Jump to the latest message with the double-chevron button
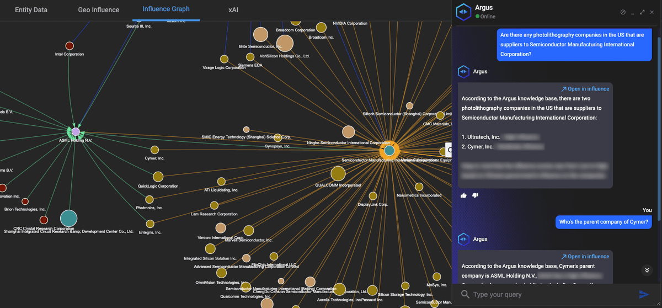Screen dimensions: 662x308 647,270
